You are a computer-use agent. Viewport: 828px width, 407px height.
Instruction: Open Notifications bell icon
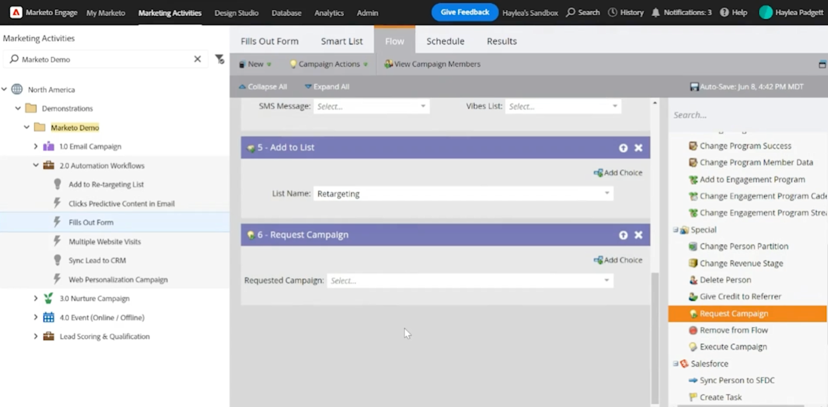(655, 12)
